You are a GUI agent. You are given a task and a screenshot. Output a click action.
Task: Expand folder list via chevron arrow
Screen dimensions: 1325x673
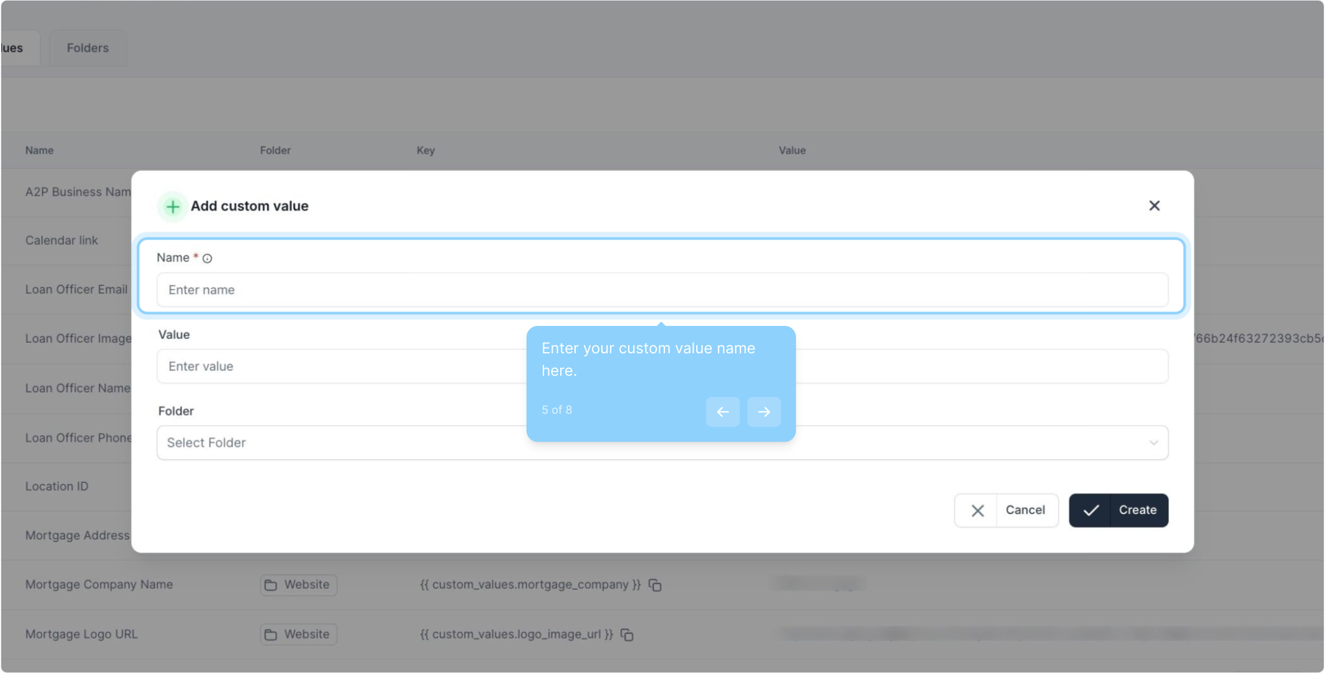[1153, 443]
